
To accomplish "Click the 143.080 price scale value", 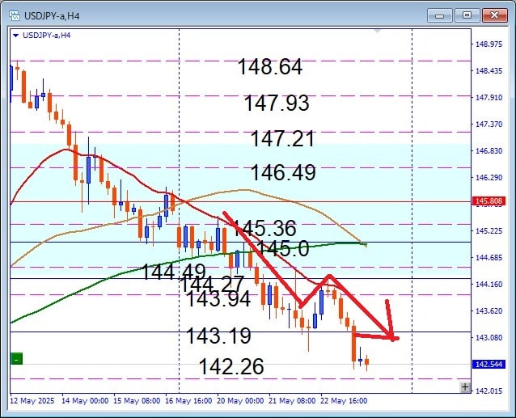I will [489, 337].
